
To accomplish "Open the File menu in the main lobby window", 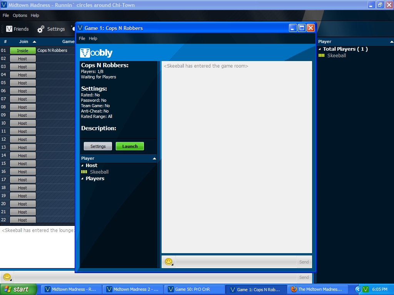I will pos(6,15).
